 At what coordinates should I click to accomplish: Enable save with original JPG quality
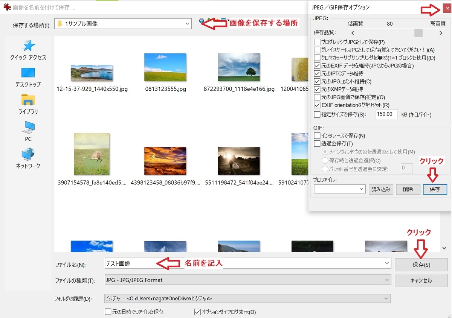[x=317, y=97]
